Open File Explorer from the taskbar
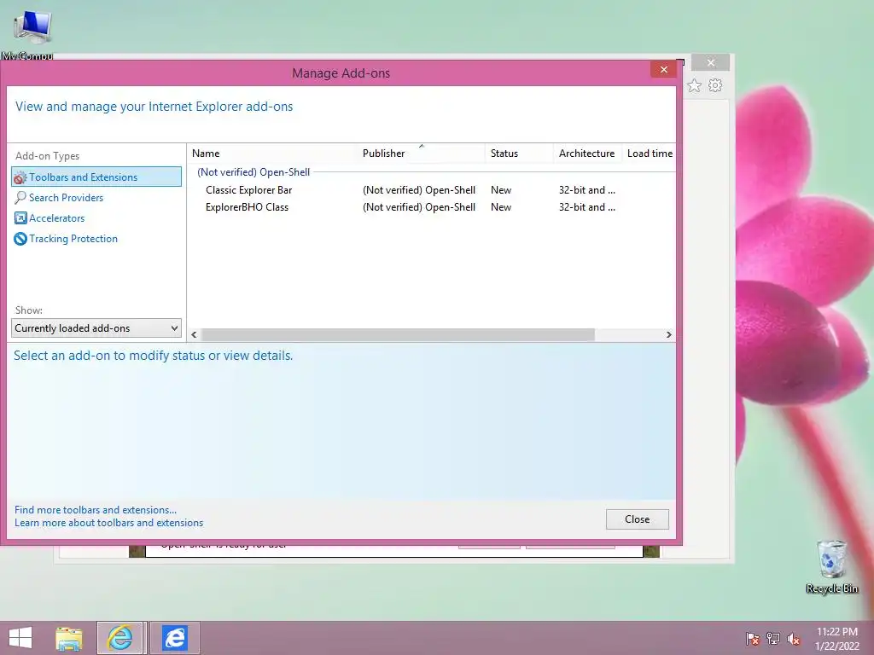The width and height of the screenshot is (874, 655). (x=69, y=638)
